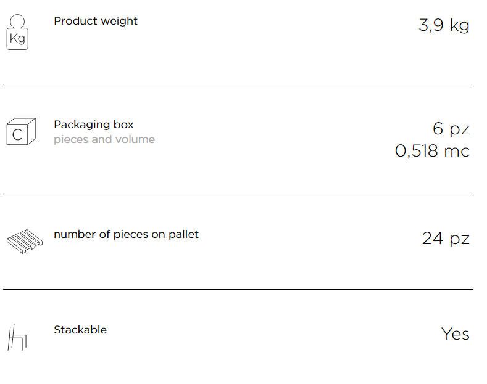Click divider line above Stackable row
The width and height of the screenshot is (487, 384).
click(238, 290)
